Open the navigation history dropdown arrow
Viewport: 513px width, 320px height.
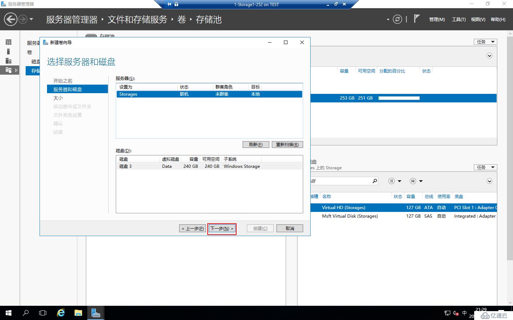point(31,19)
